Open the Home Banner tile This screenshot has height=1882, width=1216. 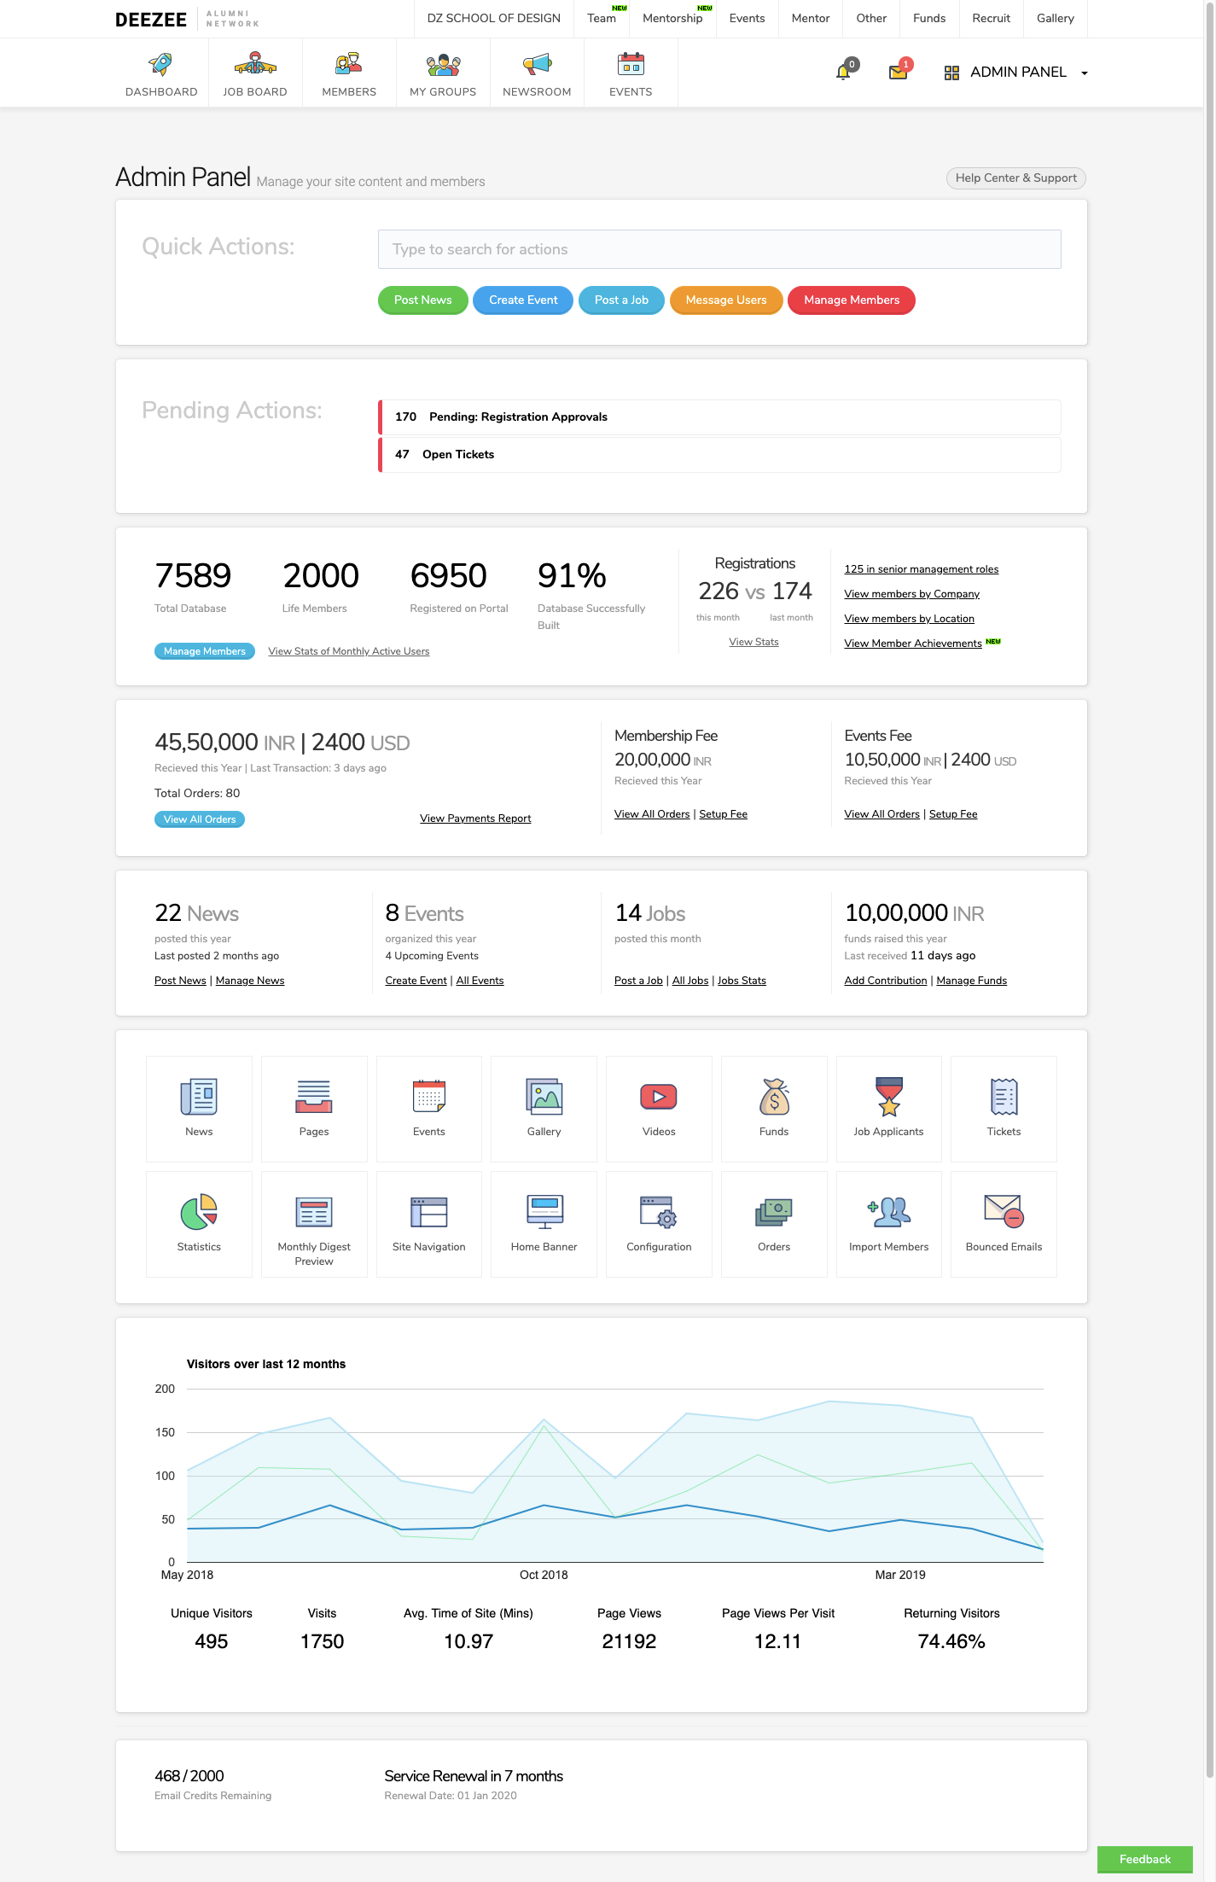pos(544,1224)
